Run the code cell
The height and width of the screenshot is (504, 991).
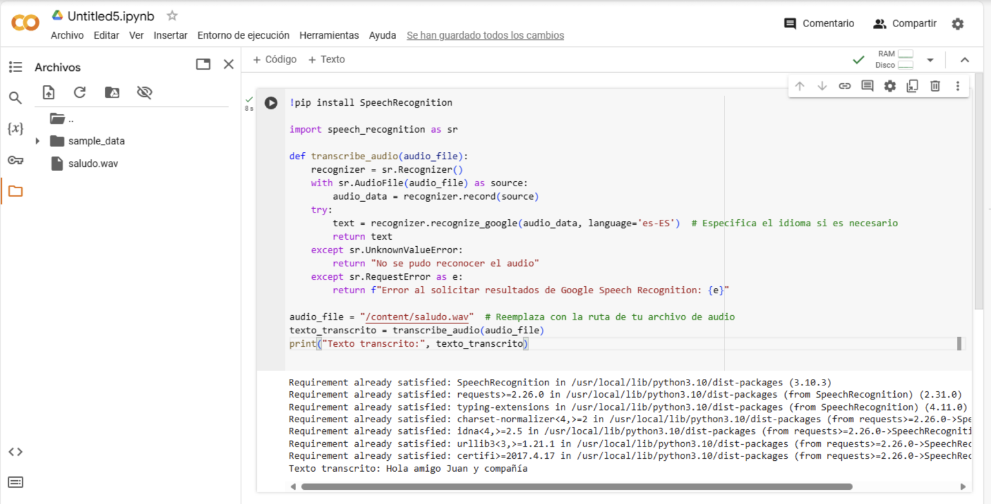(x=270, y=102)
